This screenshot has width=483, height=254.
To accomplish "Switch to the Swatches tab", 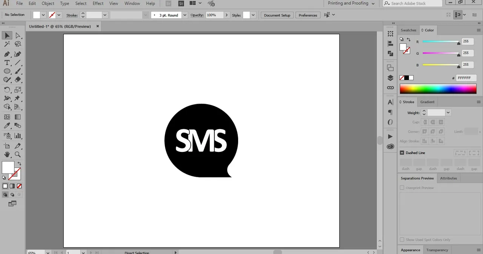I will point(408,30).
